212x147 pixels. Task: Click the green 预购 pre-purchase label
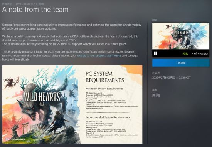(185, 54)
